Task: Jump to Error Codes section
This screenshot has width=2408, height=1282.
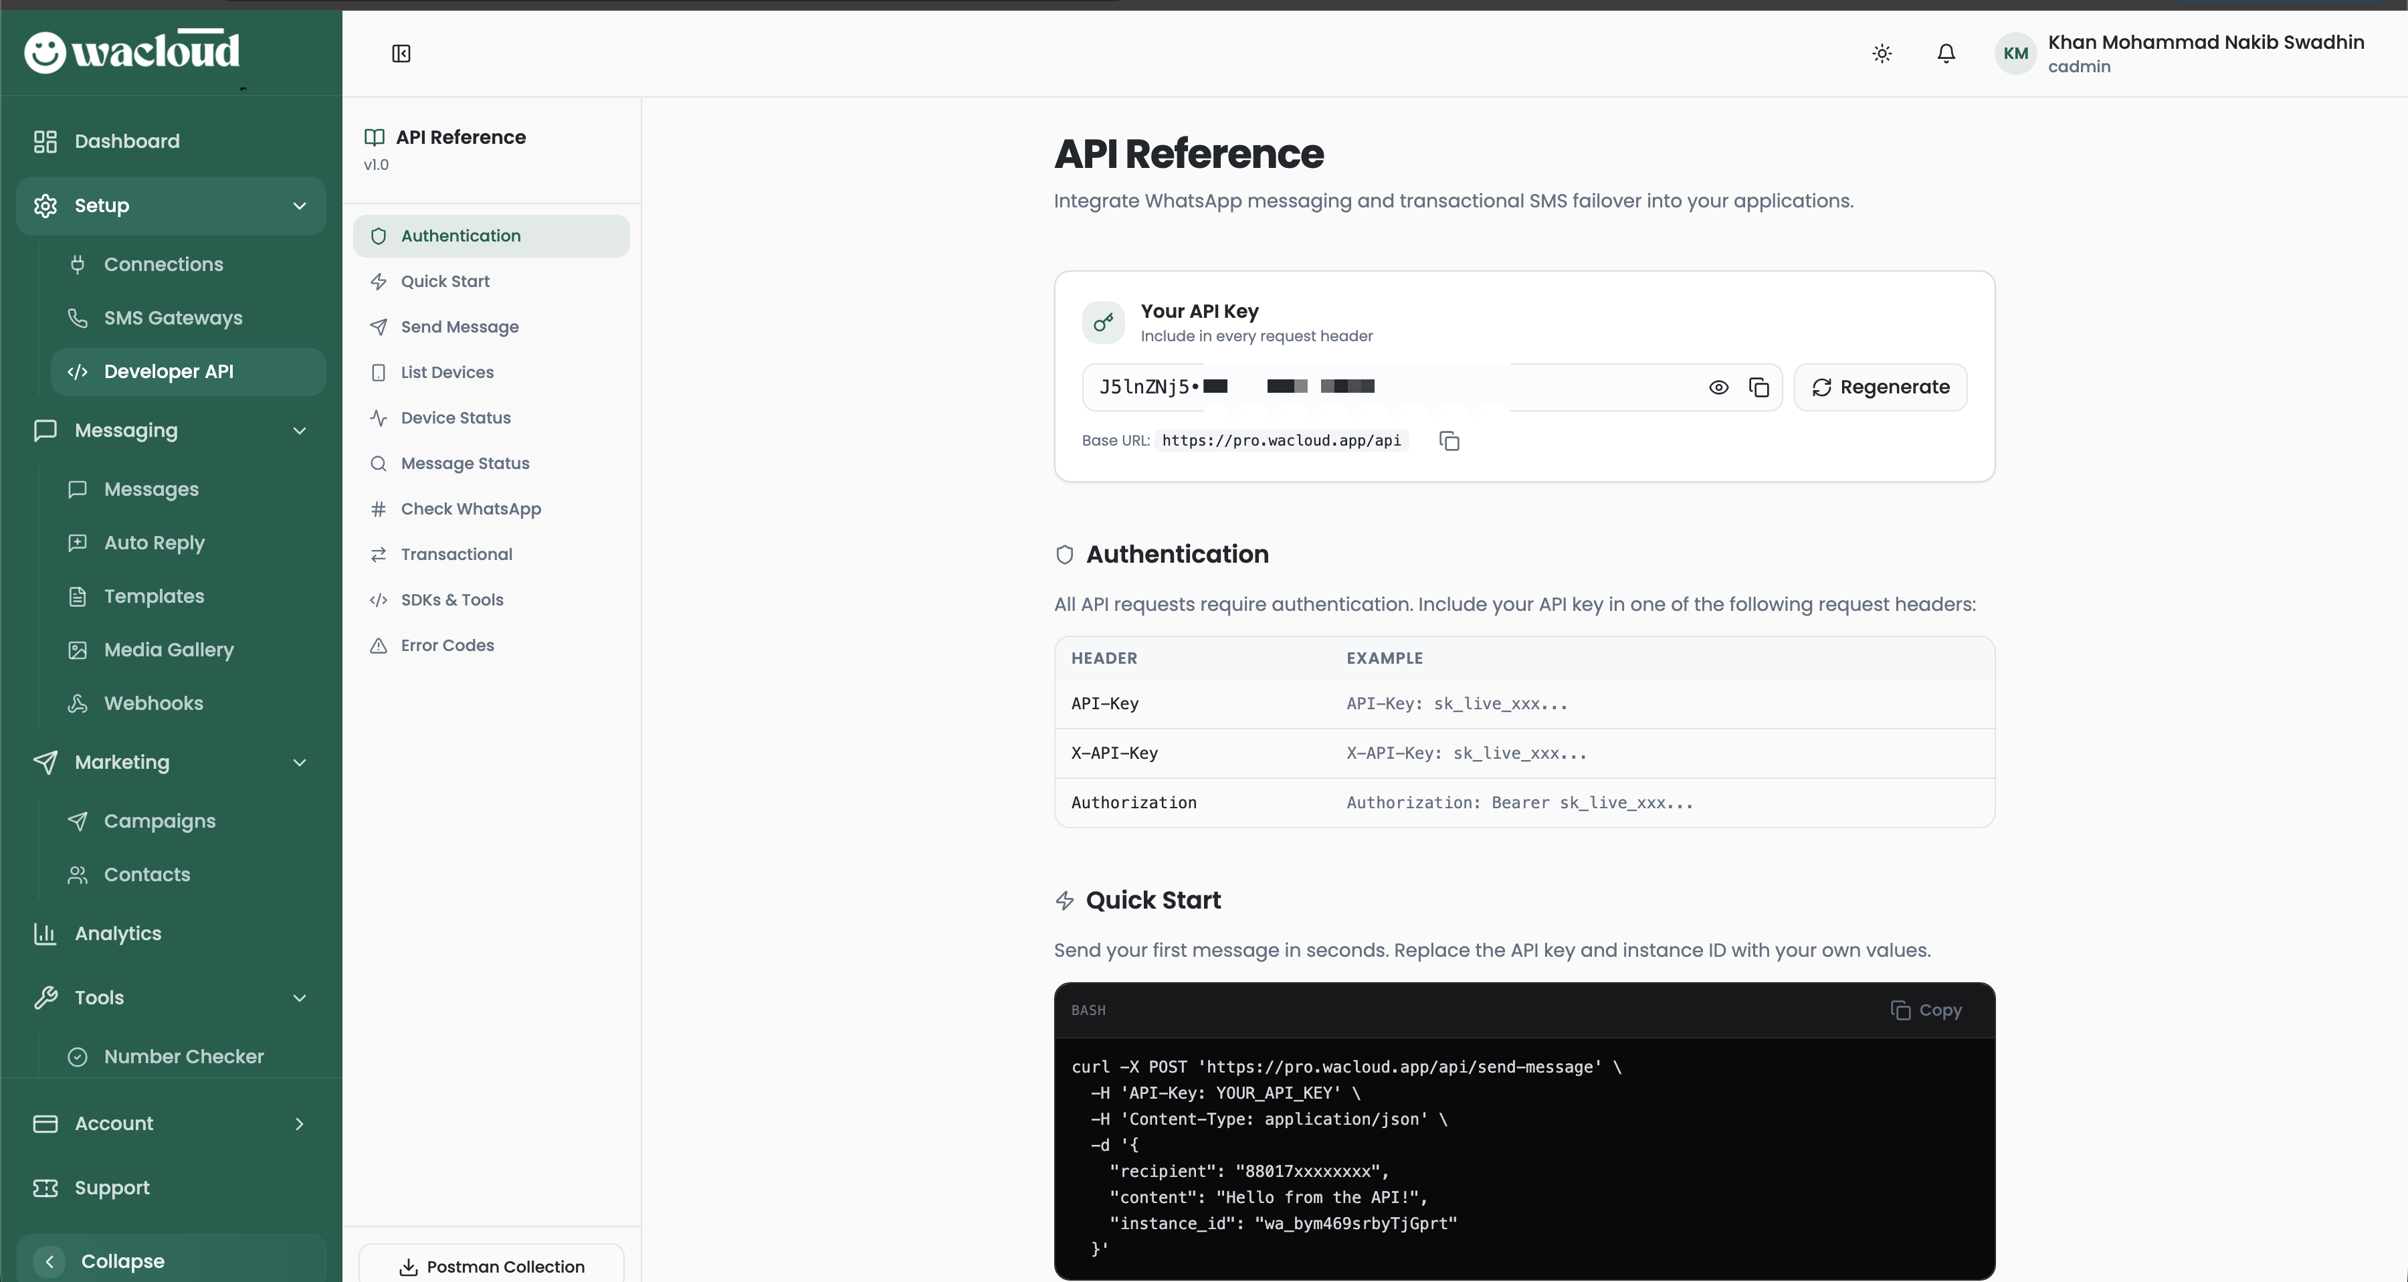Action: coord(447,645)
